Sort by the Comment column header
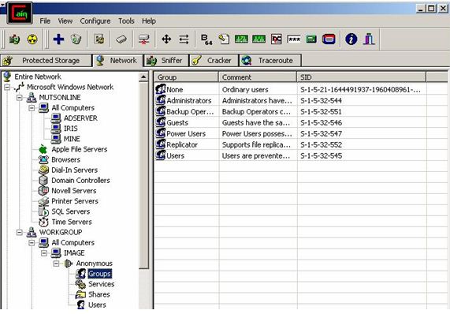The image size is (450, 314). pyautogui.click(x=258, y=77)
